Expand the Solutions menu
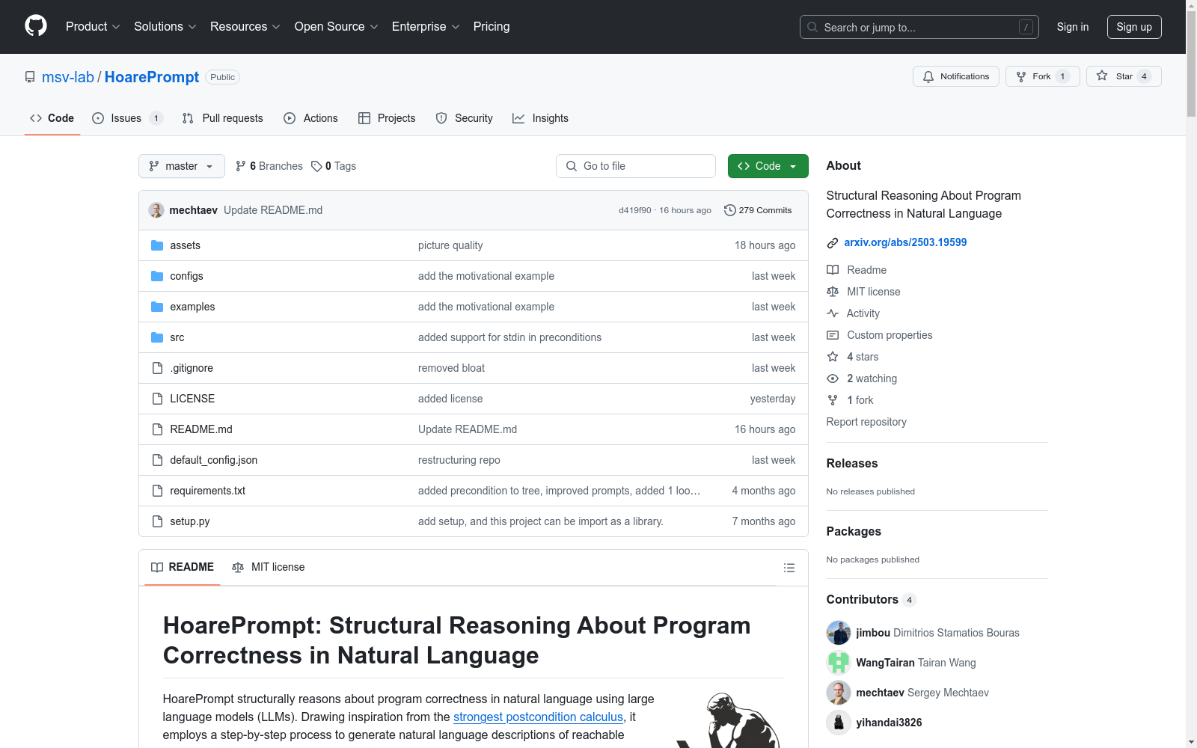The height and width of the screenshot is (748, 1197). click(x=165, y=26)
